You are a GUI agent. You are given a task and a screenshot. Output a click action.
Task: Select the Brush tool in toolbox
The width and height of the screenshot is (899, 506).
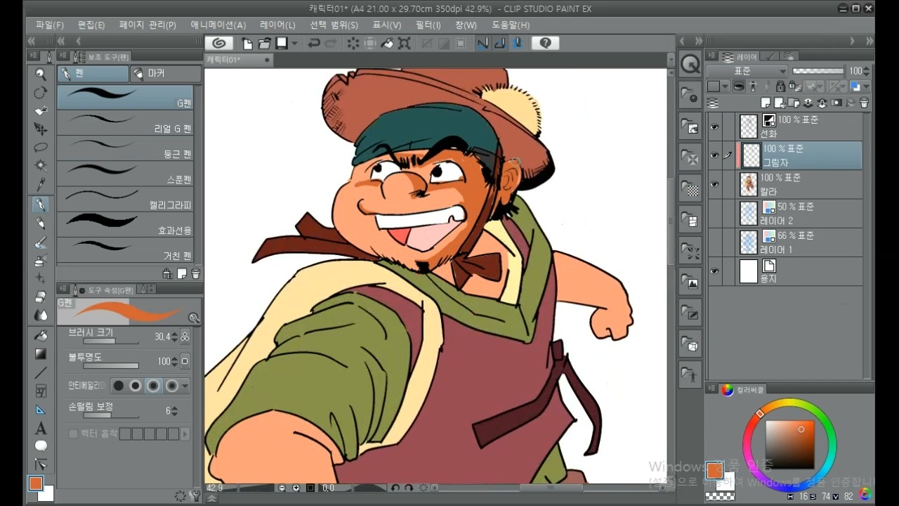[x=41, y=242]
